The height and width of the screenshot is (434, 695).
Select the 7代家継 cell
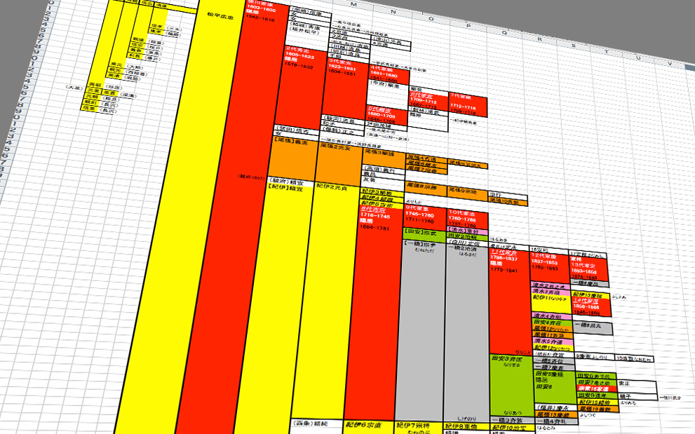pyautogui.click(x=467, y=104)
